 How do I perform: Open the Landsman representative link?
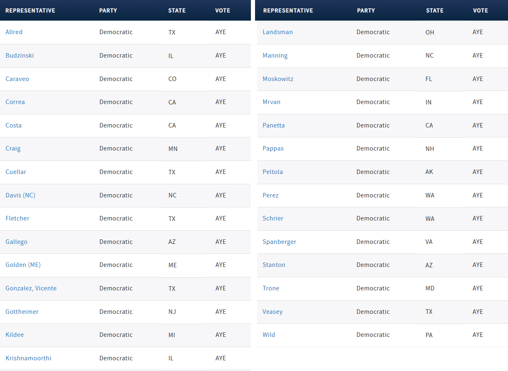(x=278, y=32)
